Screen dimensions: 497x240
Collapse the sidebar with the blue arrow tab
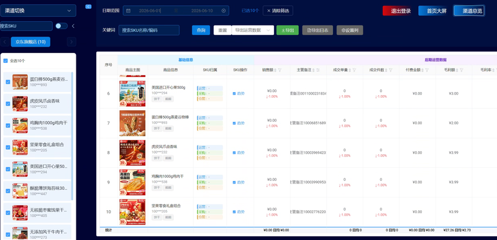[88, 6]
